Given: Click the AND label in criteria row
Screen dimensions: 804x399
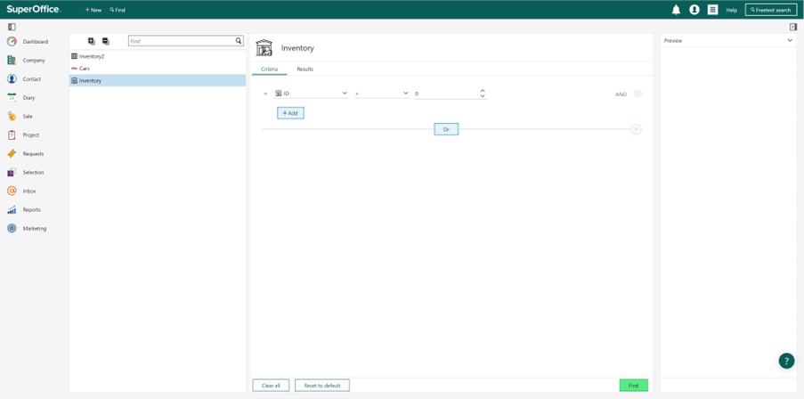Looking at the screenshot, I should tap(621, 94).
